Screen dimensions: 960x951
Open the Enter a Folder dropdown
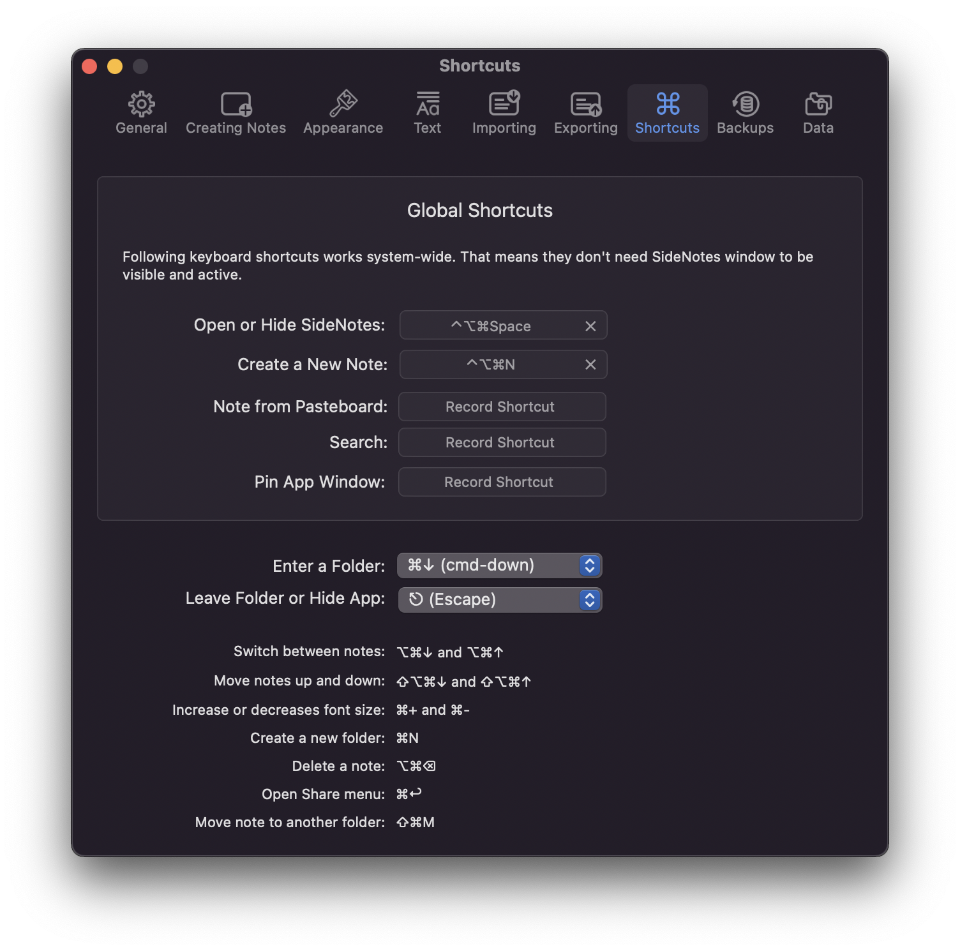[500, 565]
